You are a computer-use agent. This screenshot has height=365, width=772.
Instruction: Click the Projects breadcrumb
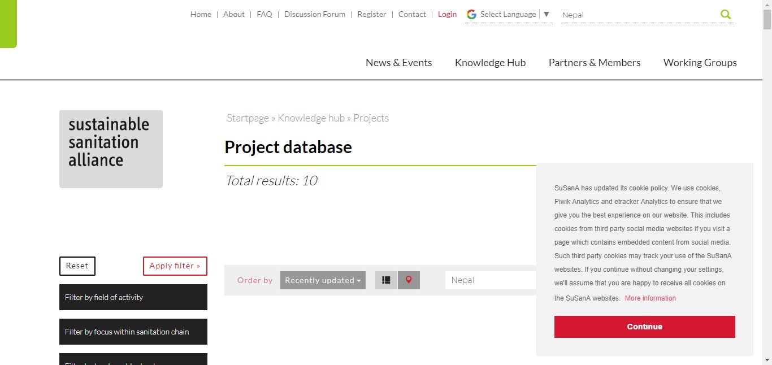pyautogui.click(x=371, y=118)
